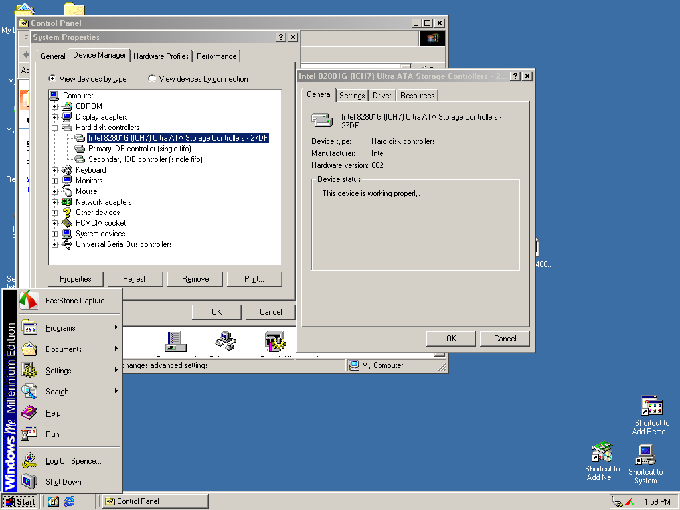Switch to General tab in System Properties
This screenshot has height=510, width=680.
(53, 56)
